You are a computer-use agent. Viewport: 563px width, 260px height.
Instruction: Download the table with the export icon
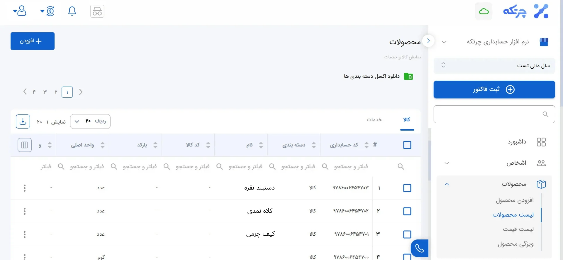[x=23, y=121]
